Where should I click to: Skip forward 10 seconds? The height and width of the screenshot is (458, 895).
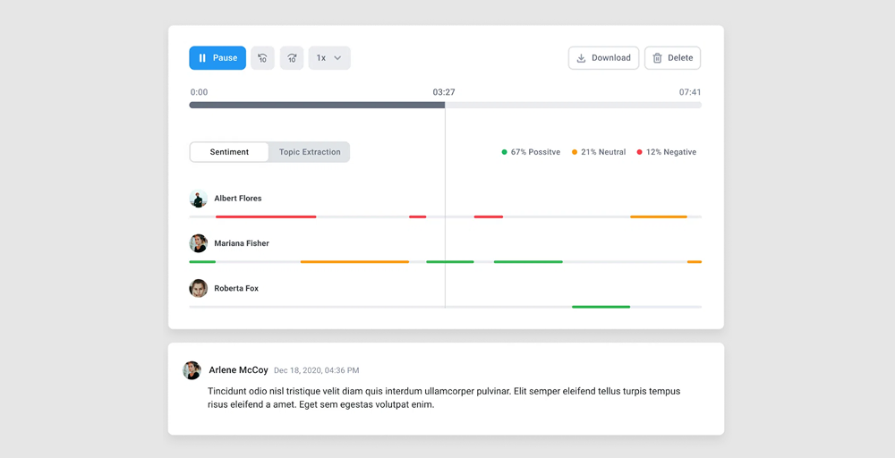292,58
